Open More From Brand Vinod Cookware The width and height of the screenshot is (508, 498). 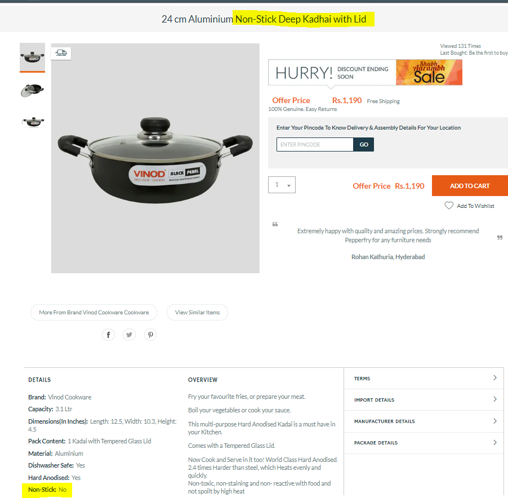(93, 312)
